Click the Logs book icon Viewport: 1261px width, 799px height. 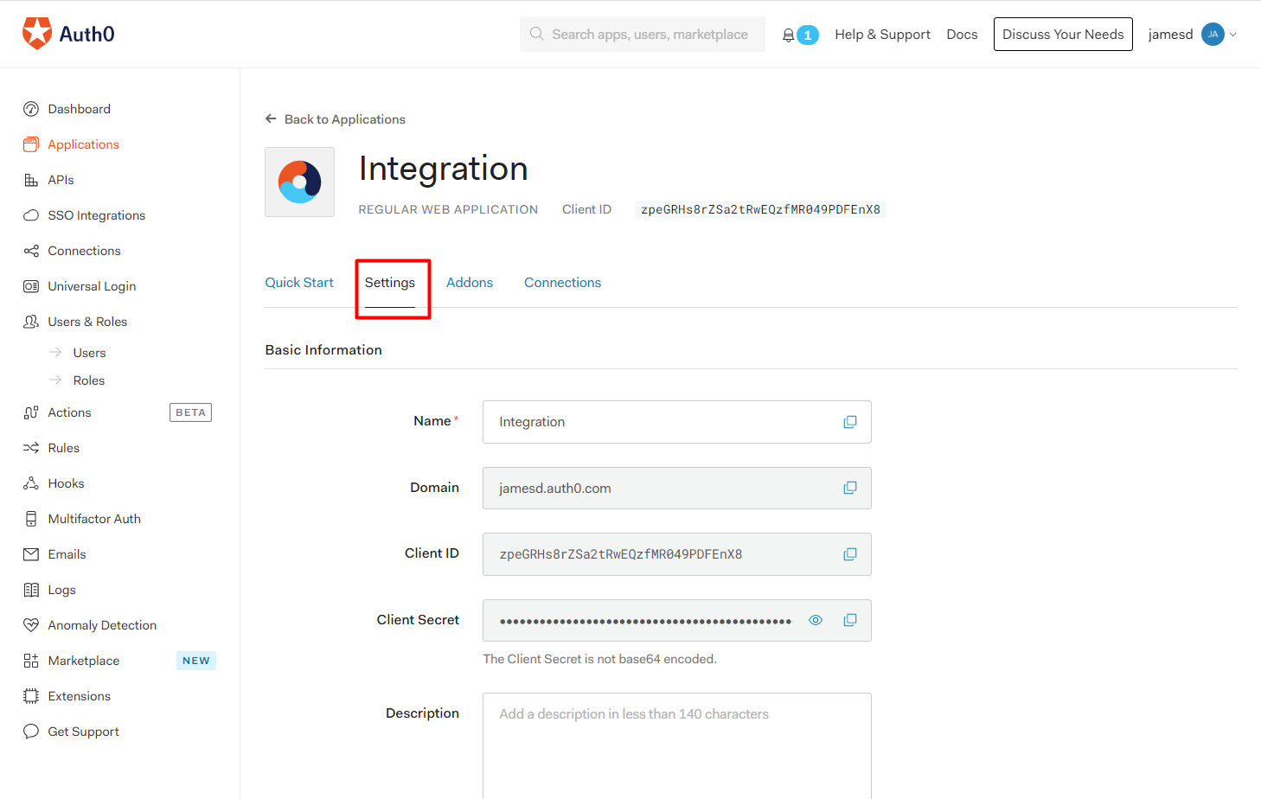coord(31,590)
